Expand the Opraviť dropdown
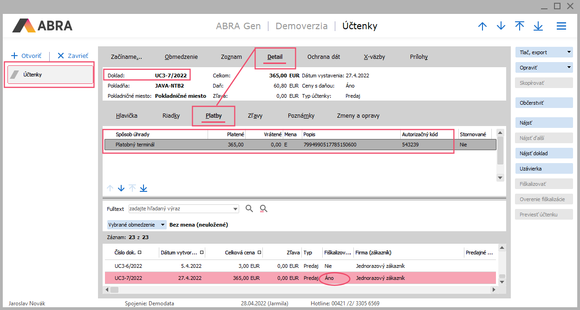The width and height of the screenshot is (580, 310). pos(569,68)
